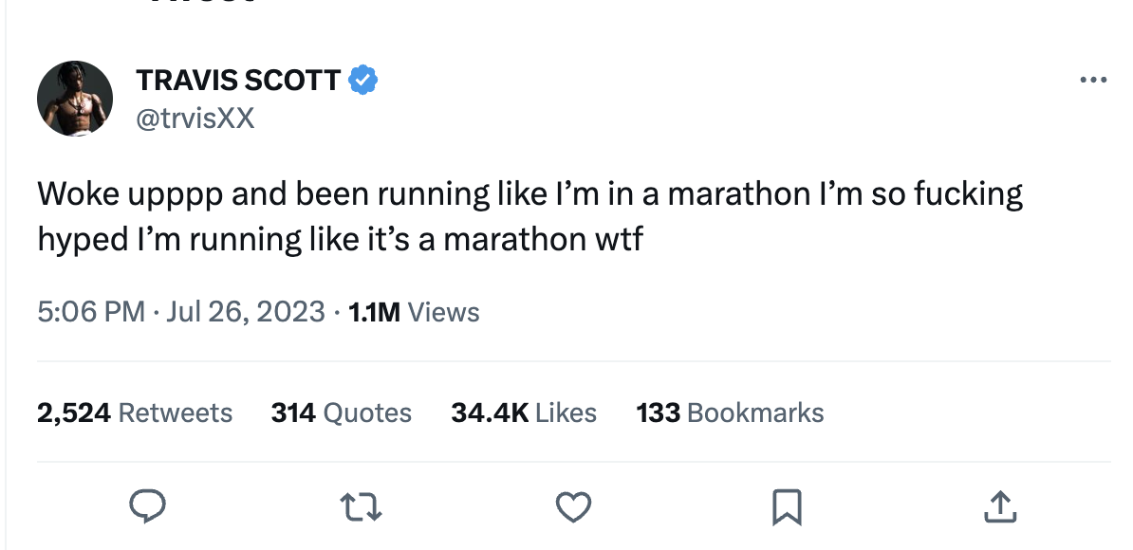Click the Jul 26, 2023 date

245,312
